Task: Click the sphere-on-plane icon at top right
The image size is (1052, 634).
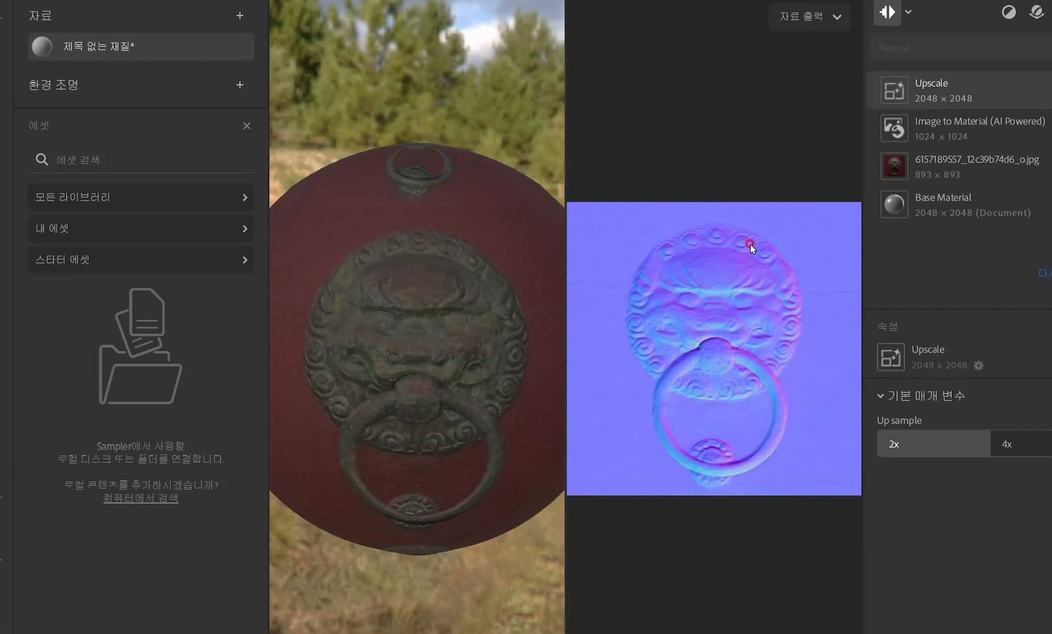Action: point(1037,12)
